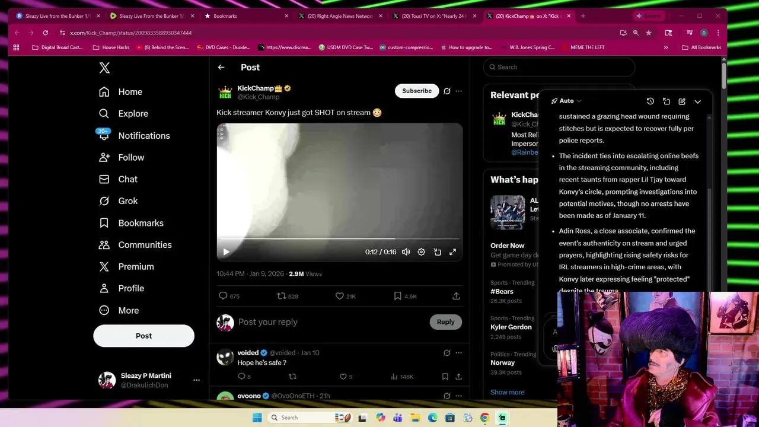Open Bookmarks in X sidebar
Image resolution: width=759 pixels, height=427 pixels.
(x=131, y=223)
